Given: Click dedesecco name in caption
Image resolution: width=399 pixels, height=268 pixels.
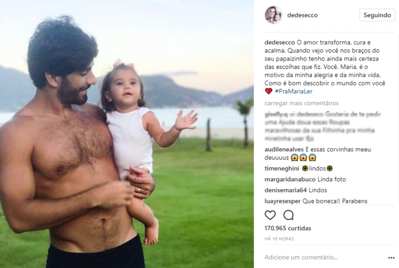Looking at the screenshot, I should click(x=280, y=42).
